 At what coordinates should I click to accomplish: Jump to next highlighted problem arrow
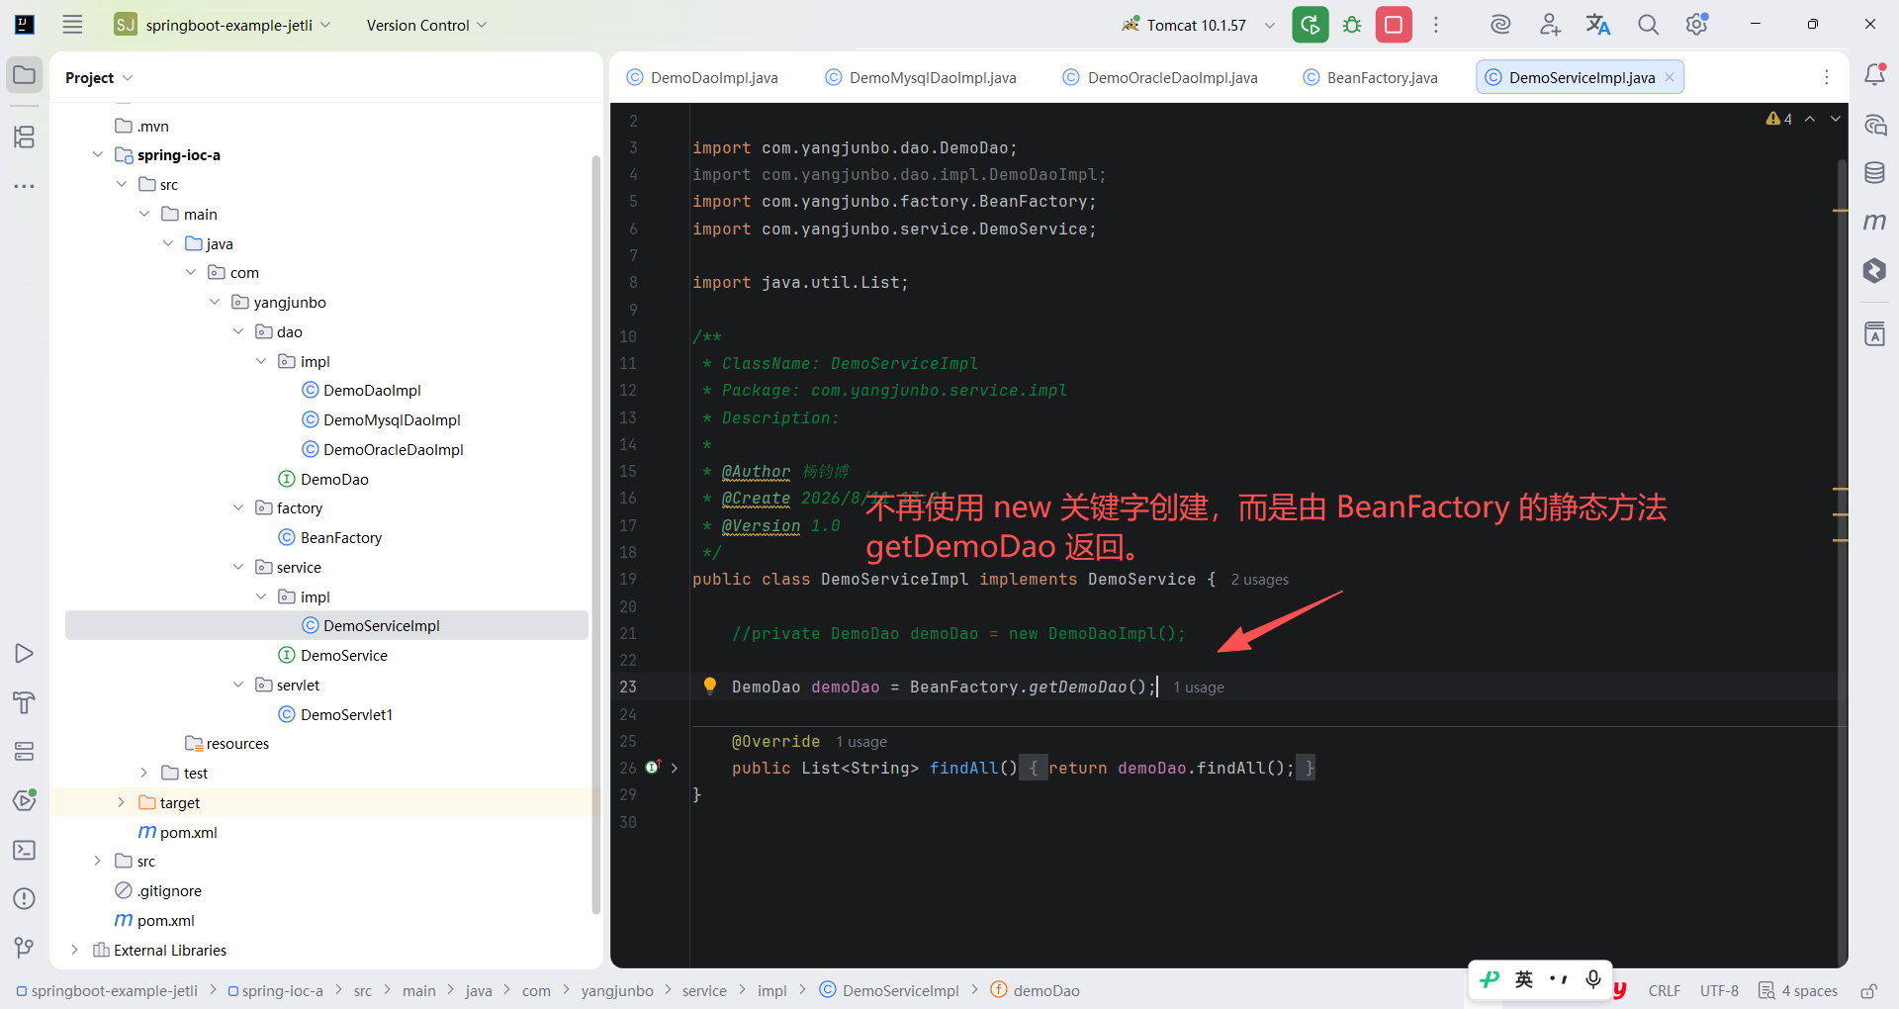(x=1836, y=119)
